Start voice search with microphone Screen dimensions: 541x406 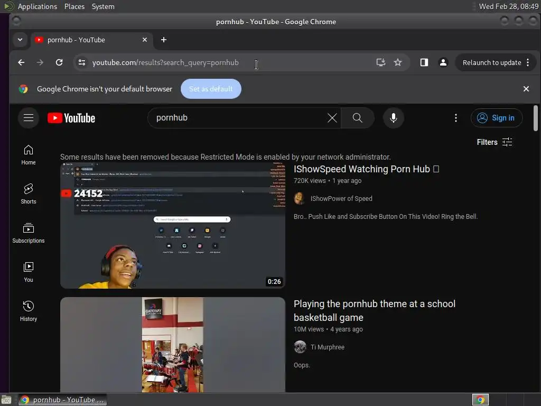(393, 118)
